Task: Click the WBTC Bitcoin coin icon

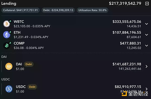Action: tap(7, 24)
